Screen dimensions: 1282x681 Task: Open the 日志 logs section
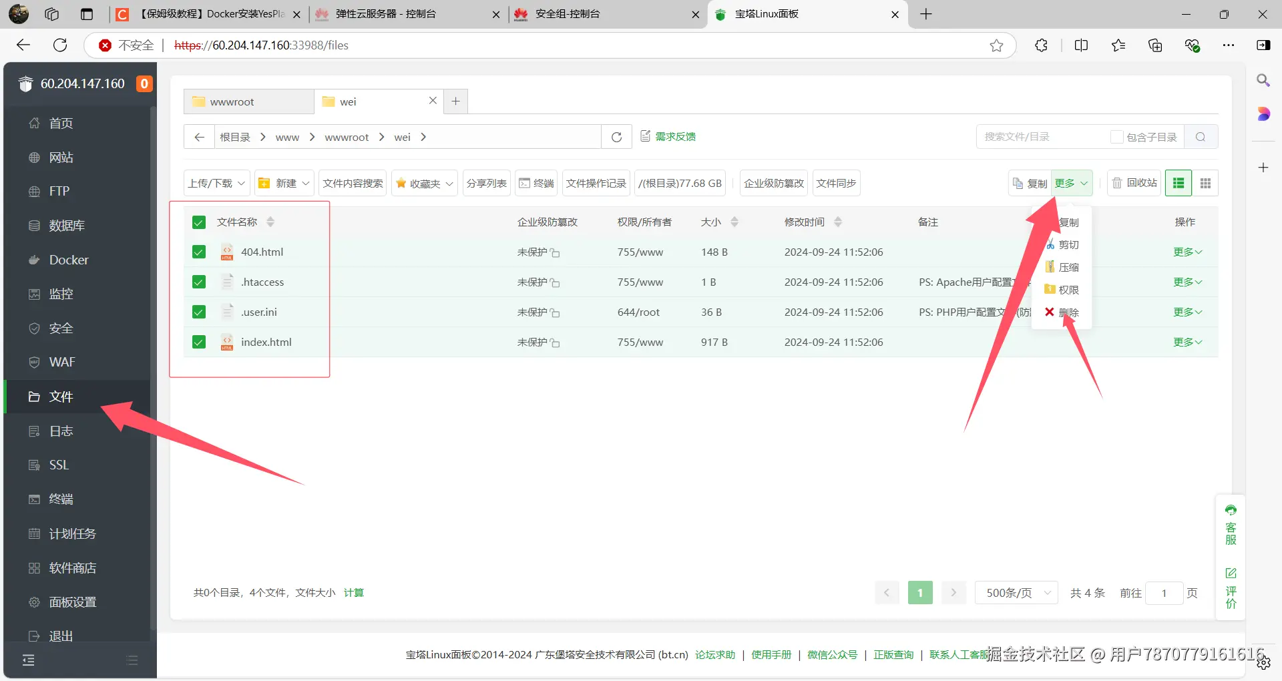60,431
